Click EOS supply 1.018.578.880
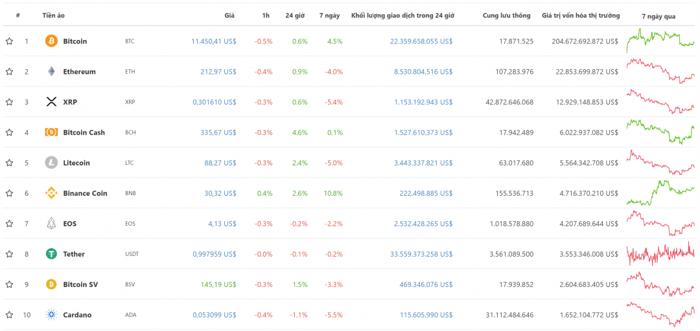This screenshot has height=331, width=700. pyautogui.click(x=511, y=224)
